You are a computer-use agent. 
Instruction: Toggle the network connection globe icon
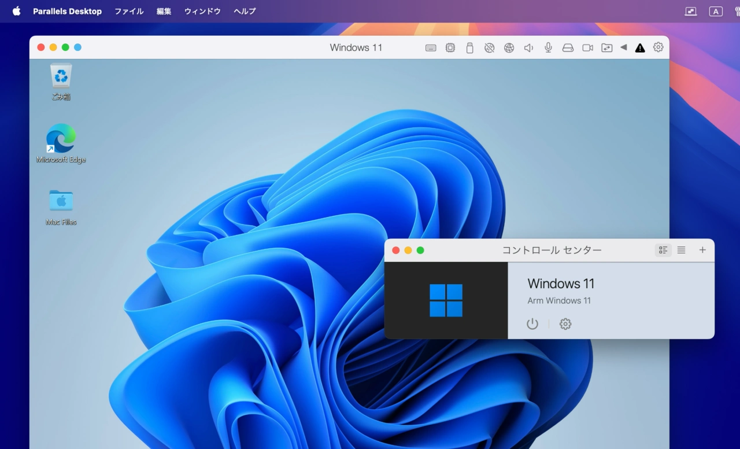[509, 47]
